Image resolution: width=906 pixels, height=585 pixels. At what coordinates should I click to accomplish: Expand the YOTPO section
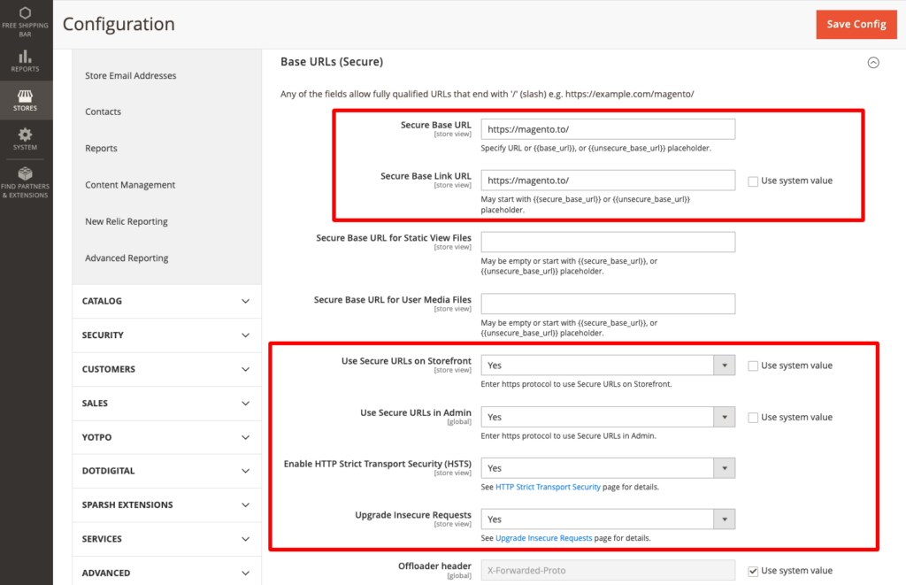pos(166,437)
